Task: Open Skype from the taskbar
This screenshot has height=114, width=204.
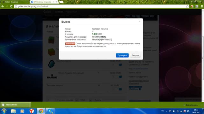Action: pyautogui.click(x=50, y=111)
